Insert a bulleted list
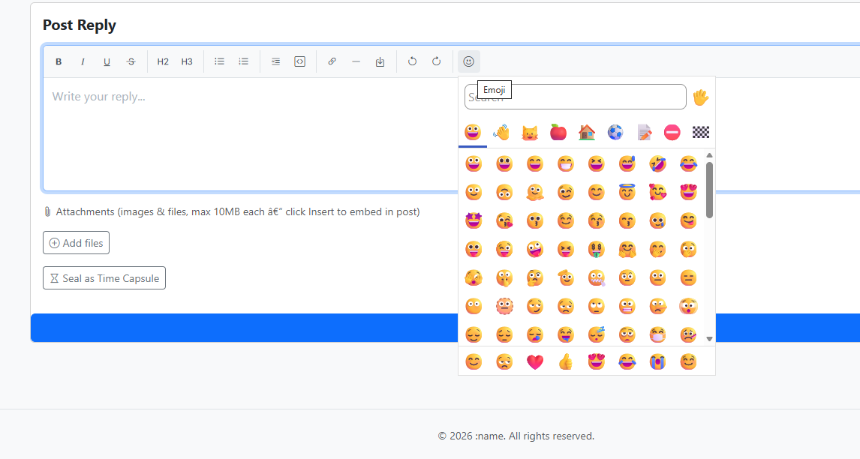Image resolution: width=860 pixels, height=459 pixels. click(x=219, y=61)
